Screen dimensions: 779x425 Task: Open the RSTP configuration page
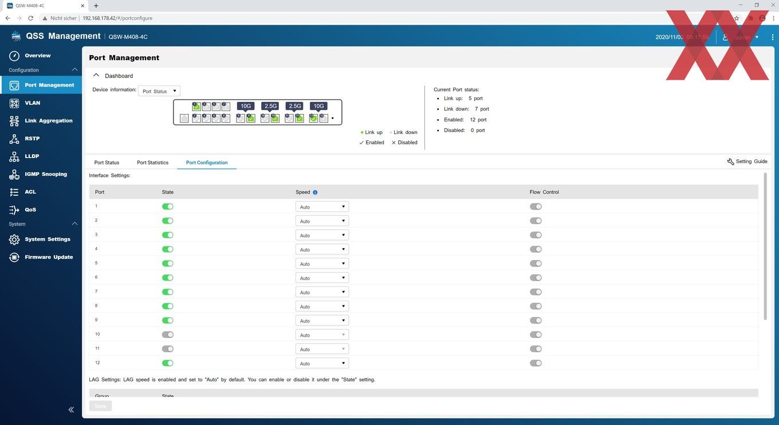(x=32, y=138)
